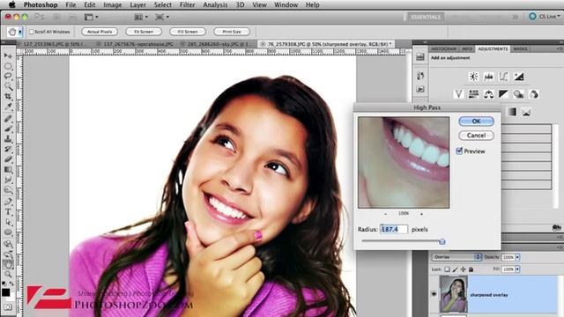Click the Fill Screen button
The height and width of the screenshot is (317, 564).
click(188, 32)
